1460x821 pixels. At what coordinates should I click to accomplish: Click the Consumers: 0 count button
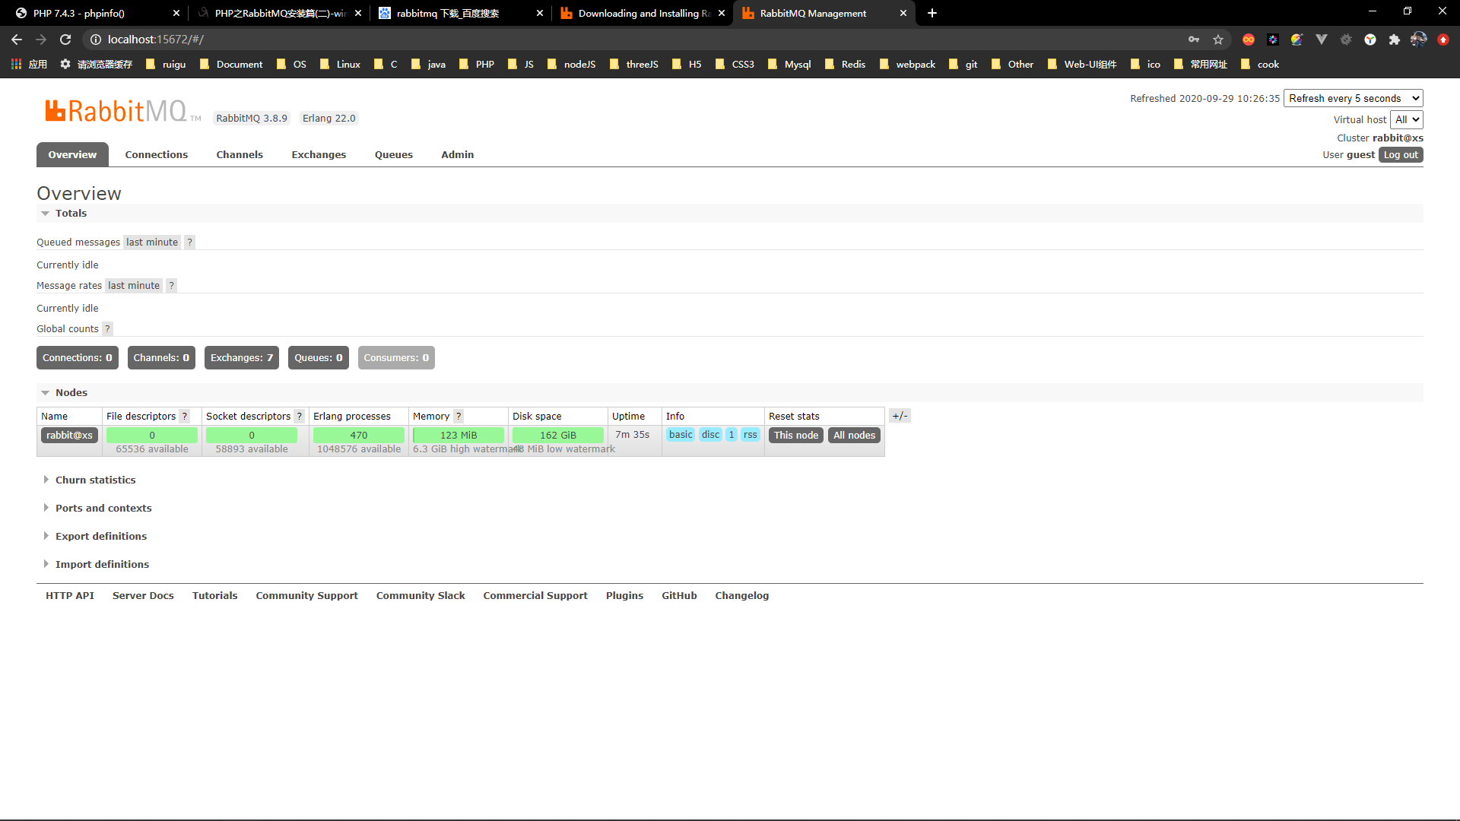point(396,358)
